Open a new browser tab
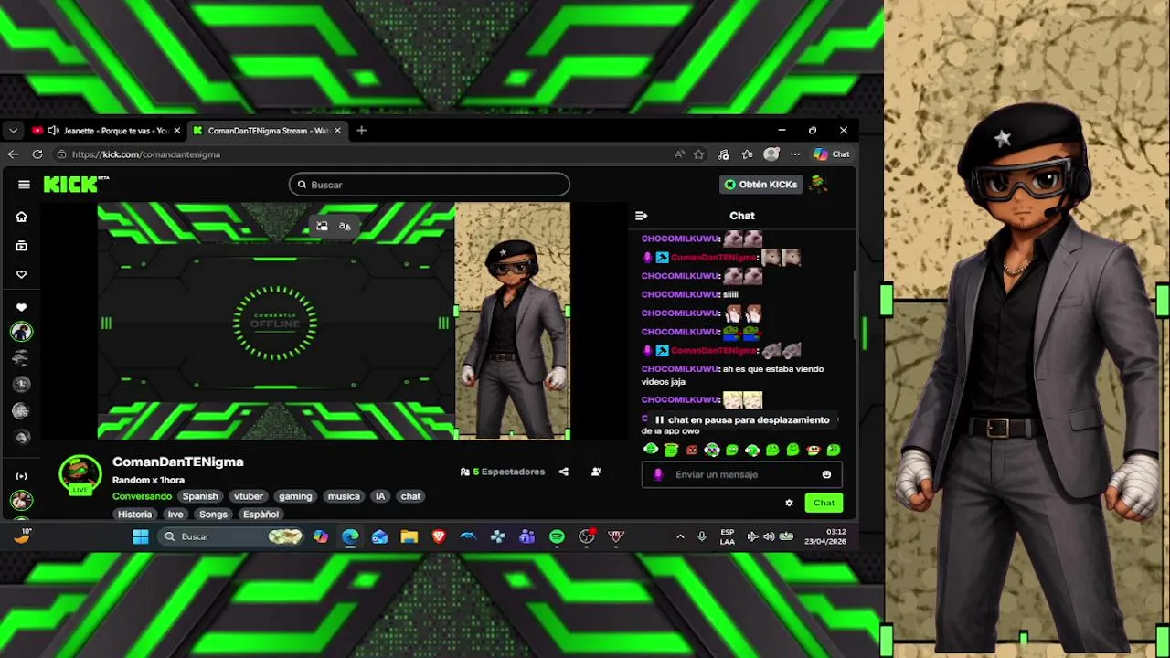The height and width of the screenshot is (658, 1170). point(361,131)
